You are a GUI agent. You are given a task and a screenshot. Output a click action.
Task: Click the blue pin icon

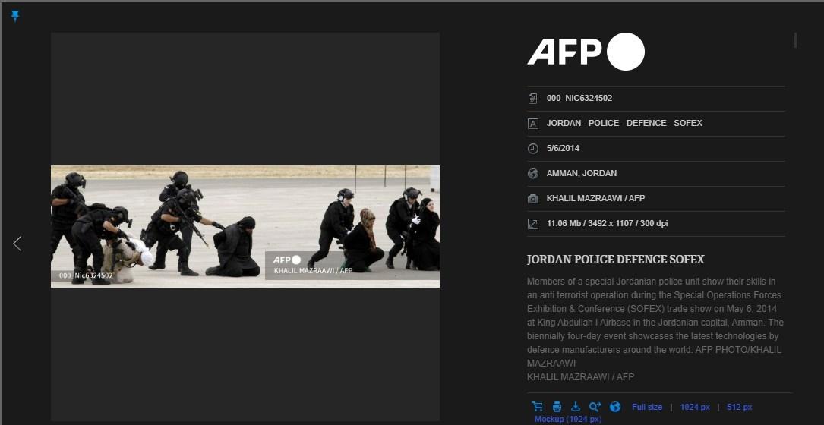[15, 16]
